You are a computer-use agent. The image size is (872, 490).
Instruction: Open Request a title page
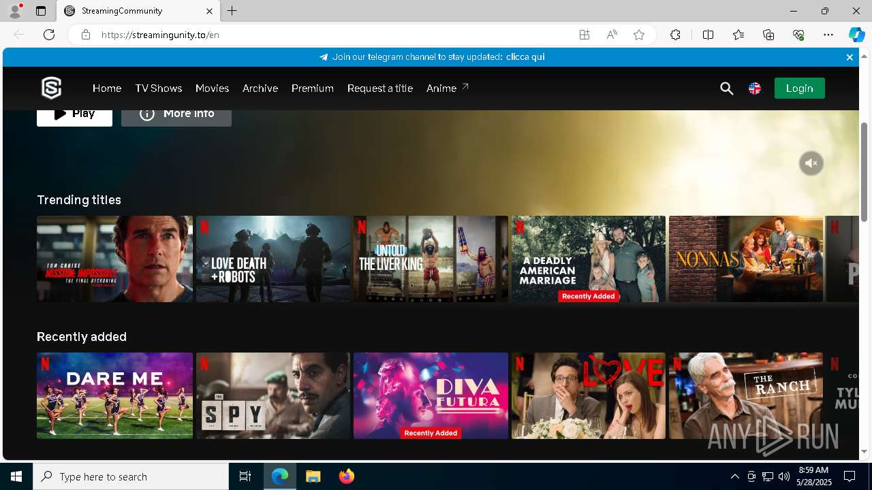click(x=380, y=88)
